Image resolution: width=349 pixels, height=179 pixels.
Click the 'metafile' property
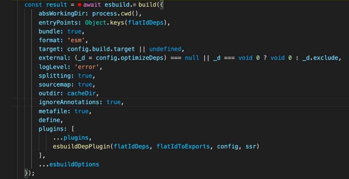[53, 111]
